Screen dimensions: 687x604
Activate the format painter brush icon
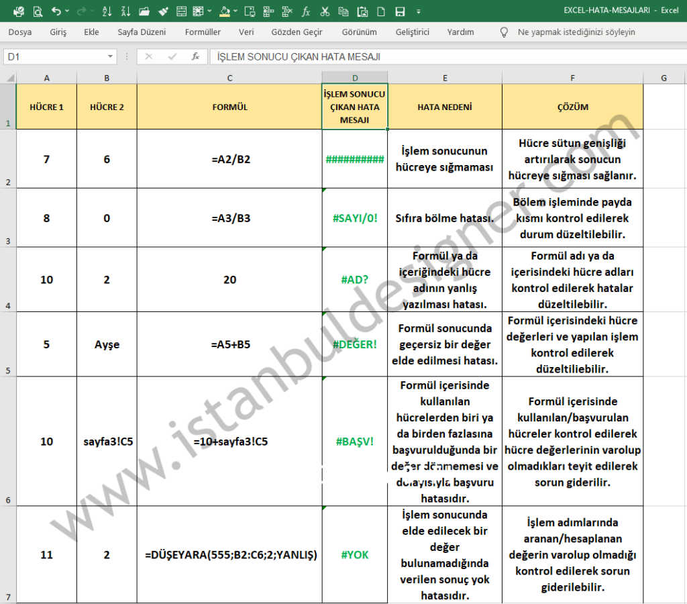click(163, 11)
